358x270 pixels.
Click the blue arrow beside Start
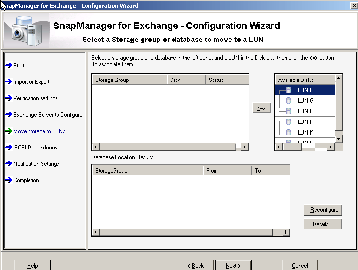(x=9, y=66)
